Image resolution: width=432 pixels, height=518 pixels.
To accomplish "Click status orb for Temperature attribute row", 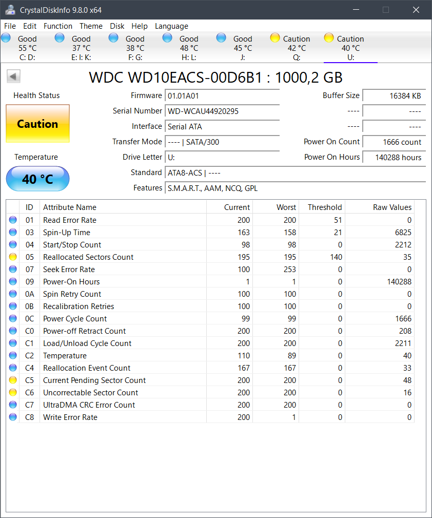I will pos(13,355).
